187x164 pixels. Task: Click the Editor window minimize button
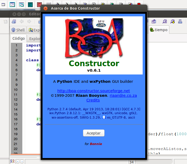point(19,14)
